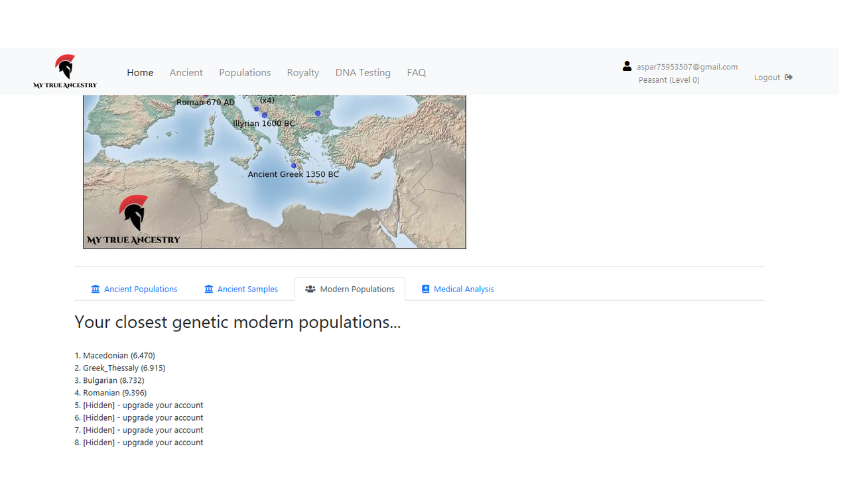Go to Populations in navbar
Image resolution: width=849 pixels, height=477 pixels.
click(x=245, y=72)
